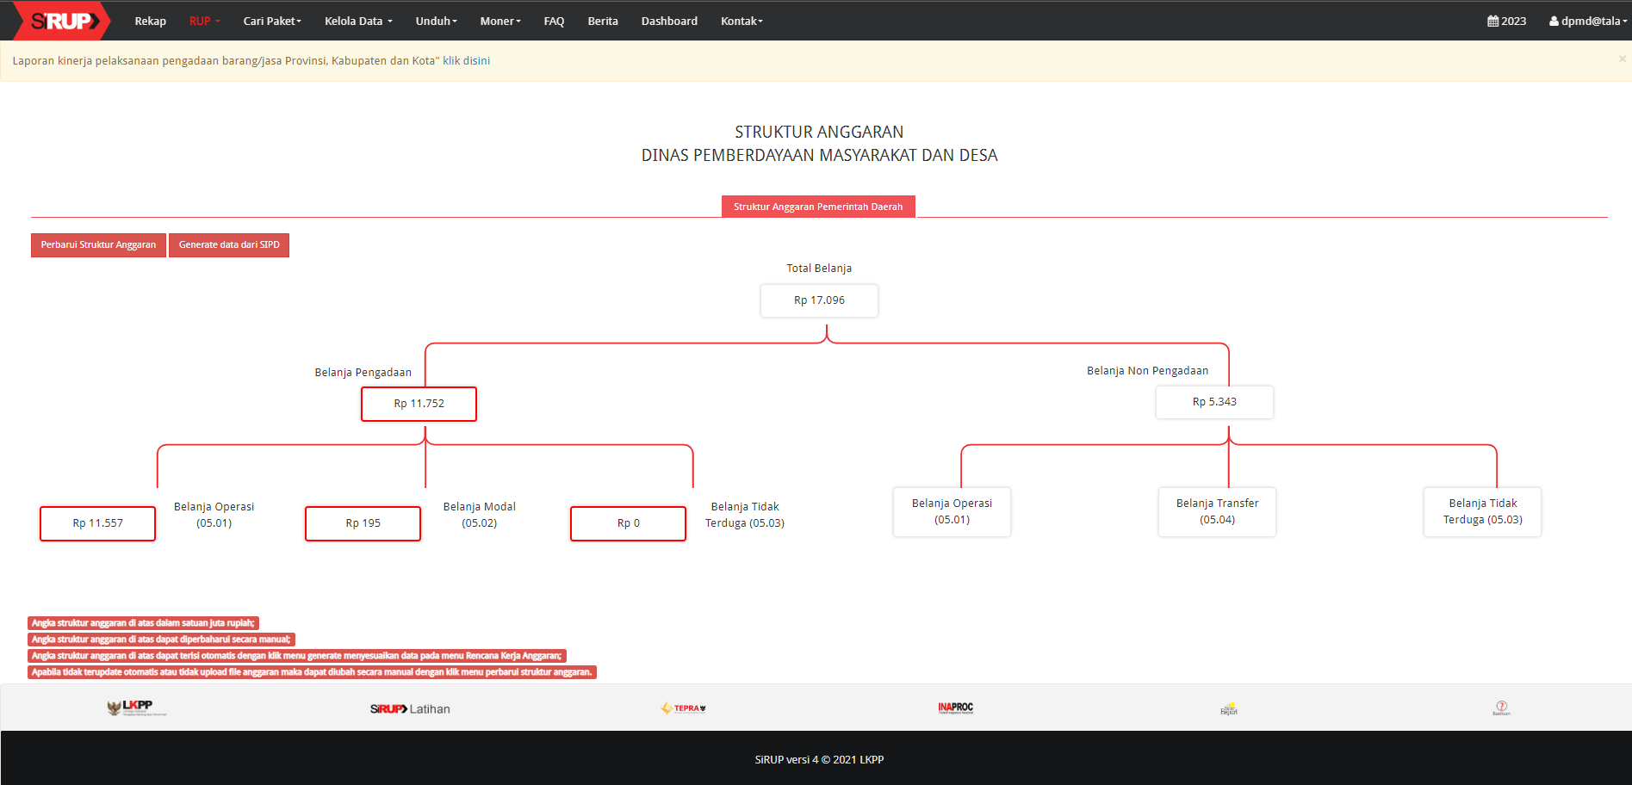The width and height of the screenshot is (1632, 785).
Task: Open the Dashboard menu item
Action: pos(669,21)
